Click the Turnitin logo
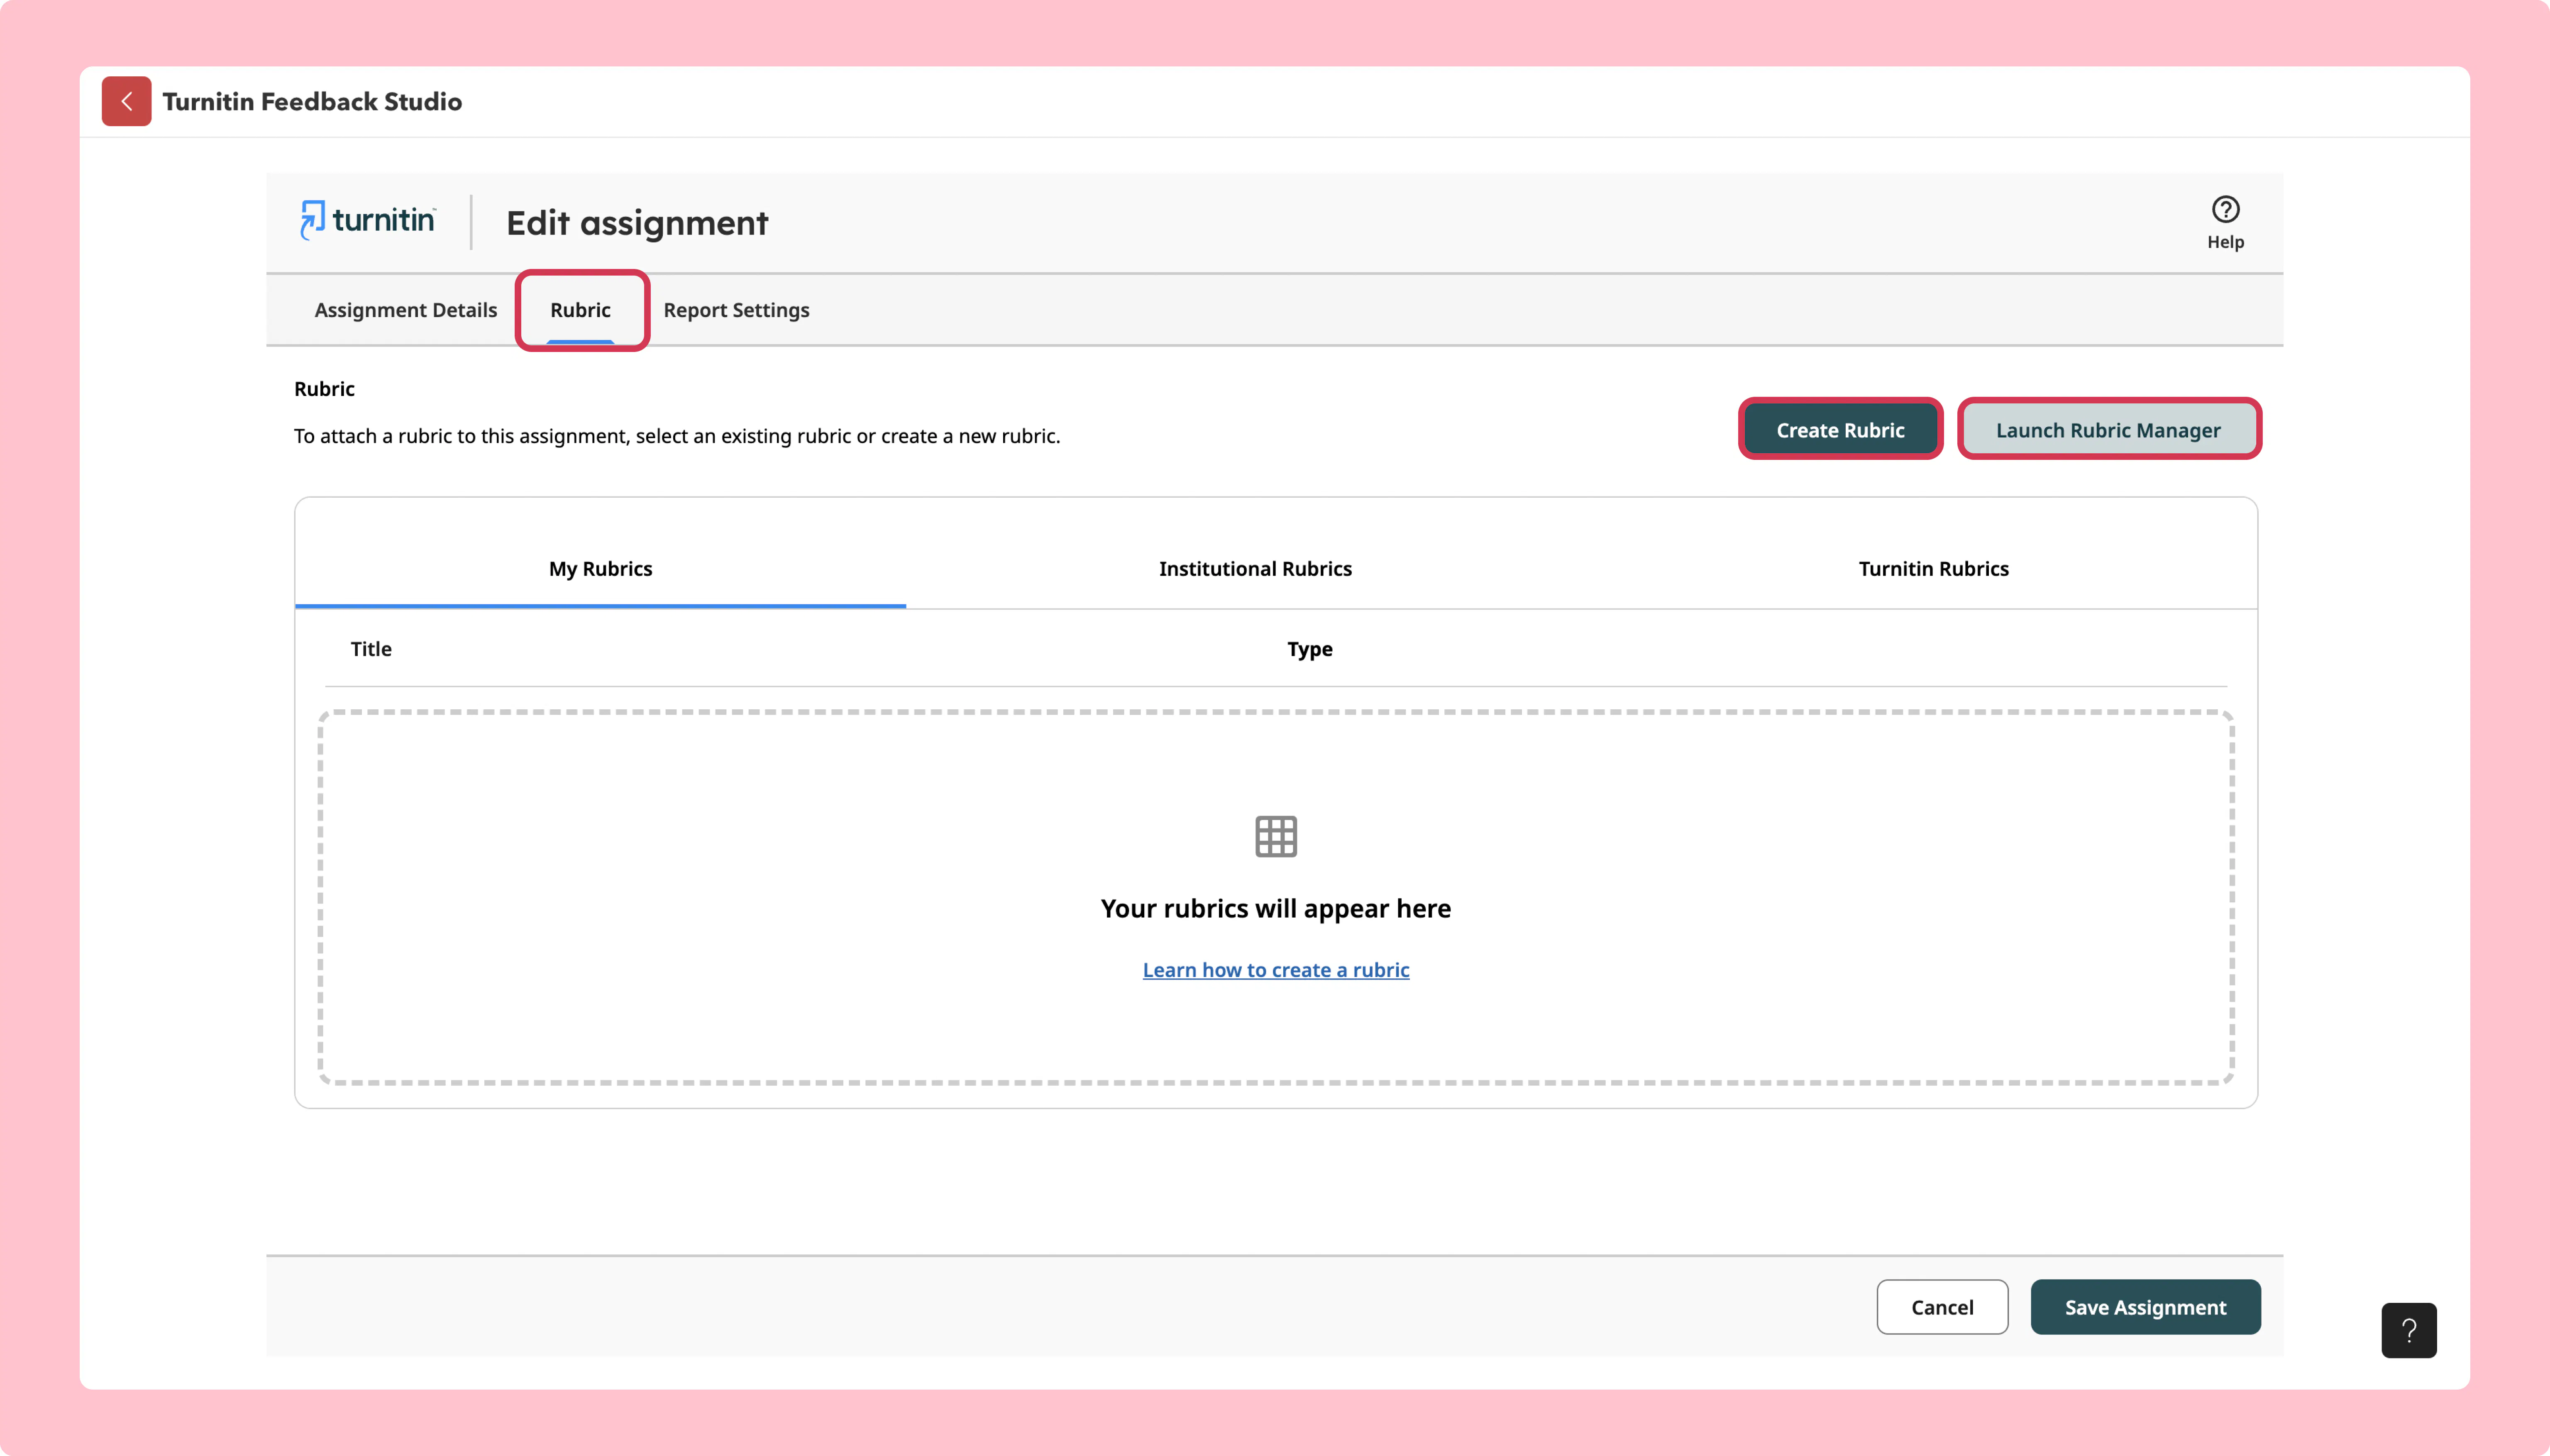 [368, 220]
